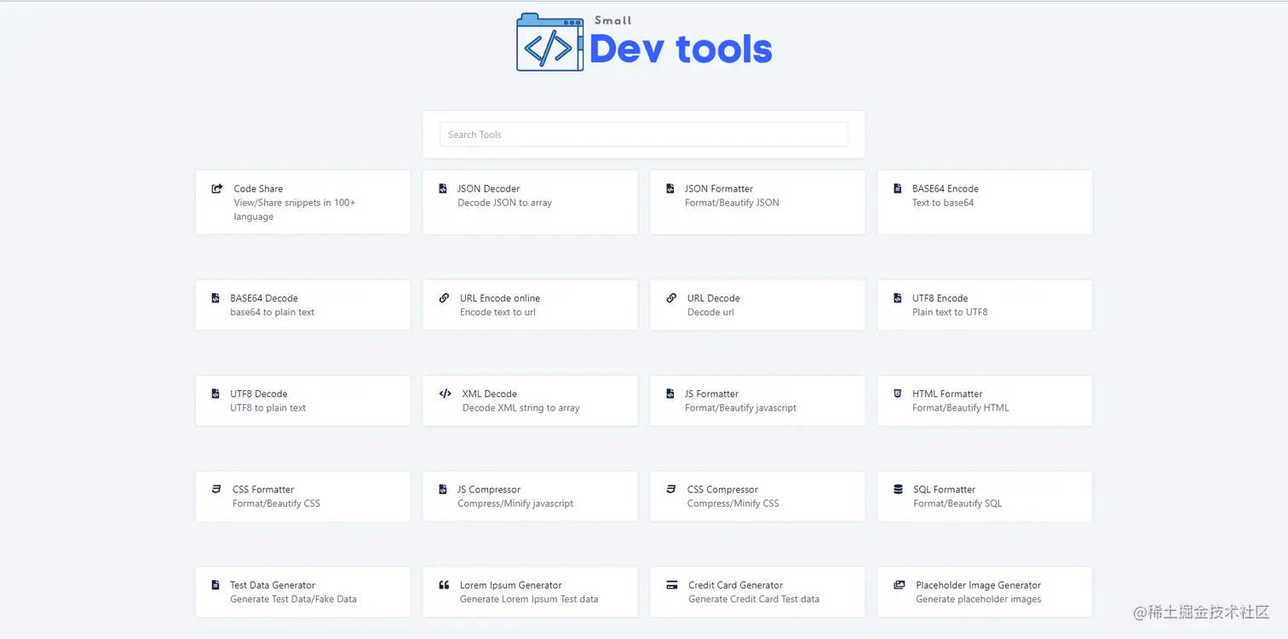Open the JSON Decoder tool title
The height and width of the screenshot is (639, 1288).
click(x=488, y=189)
